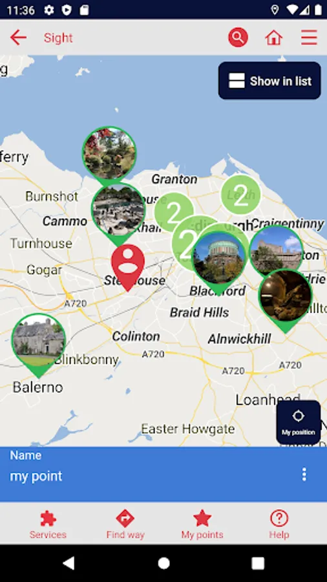Open the My points tab
Screen dimensions: 327x582
(x=202, y=524)
